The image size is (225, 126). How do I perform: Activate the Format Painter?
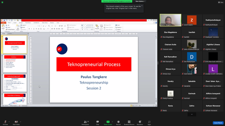(x=10, y=29)
